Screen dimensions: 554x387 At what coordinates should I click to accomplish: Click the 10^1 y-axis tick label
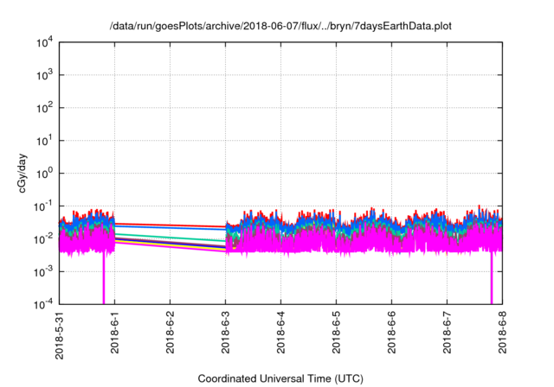pyautogui.click(x=44, y=141)
